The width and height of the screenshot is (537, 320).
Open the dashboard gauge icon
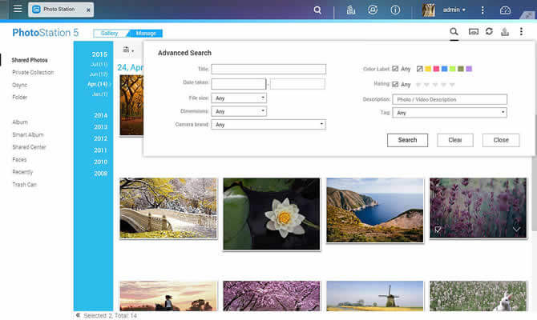pyautogui.click(x=505, y=10)
